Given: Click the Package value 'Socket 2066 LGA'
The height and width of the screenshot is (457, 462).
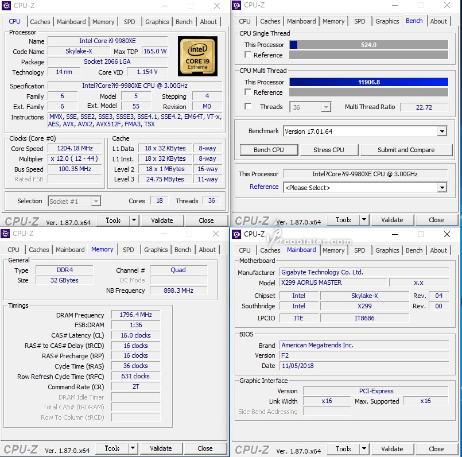Looking at the screenshot, I should pos(107,61).
